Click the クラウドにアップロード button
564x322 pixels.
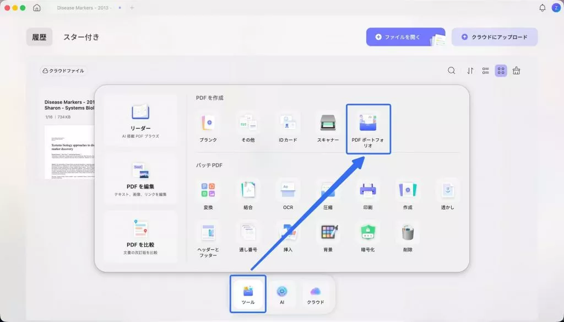[x=495, y=36]
